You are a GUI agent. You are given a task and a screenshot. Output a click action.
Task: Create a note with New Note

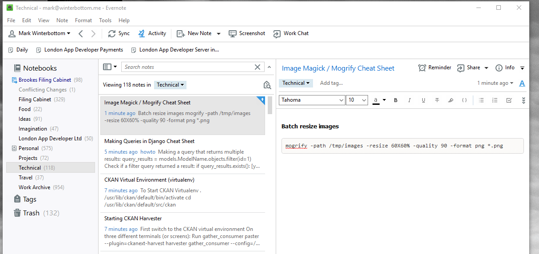click(194, 33)
